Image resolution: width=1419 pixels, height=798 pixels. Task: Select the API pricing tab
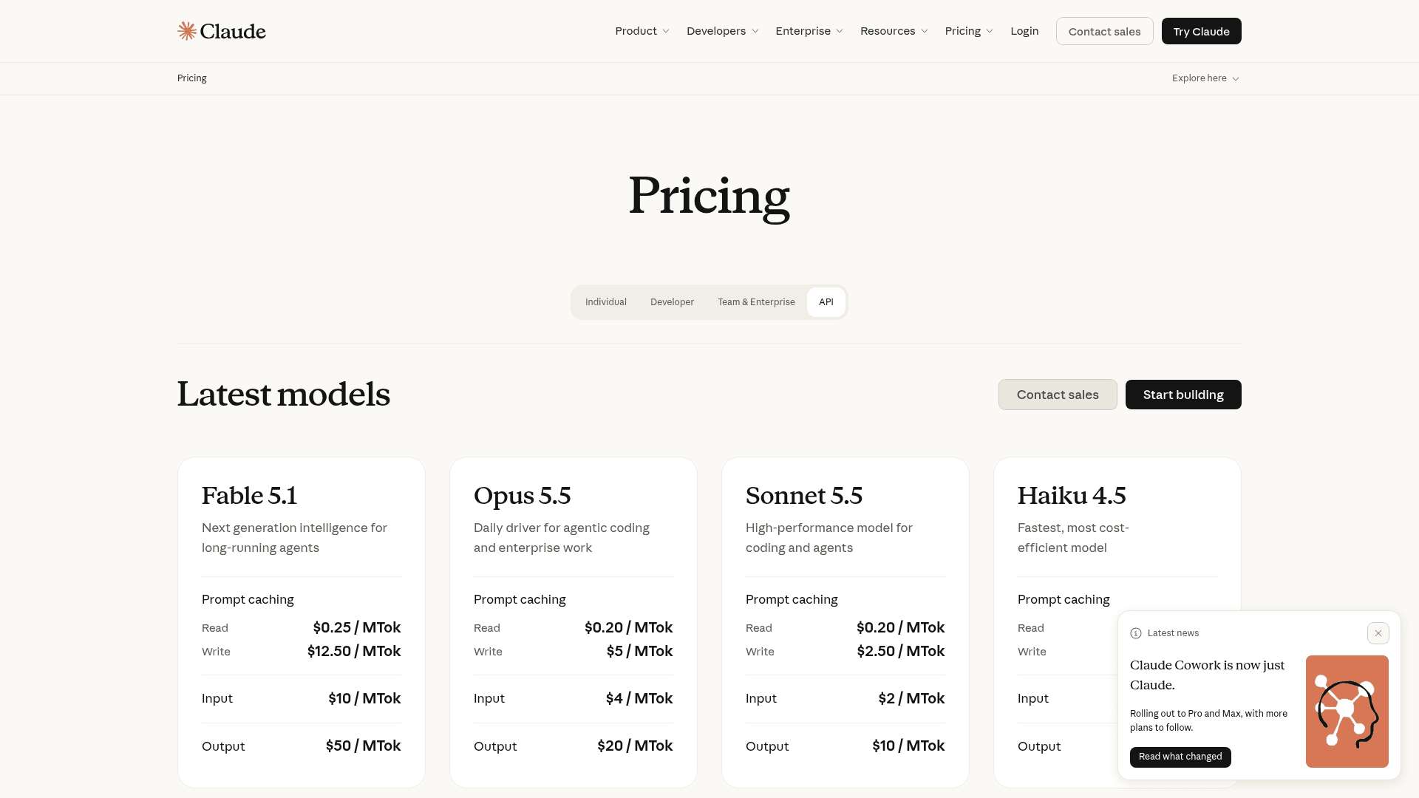[x=826, y=302]
